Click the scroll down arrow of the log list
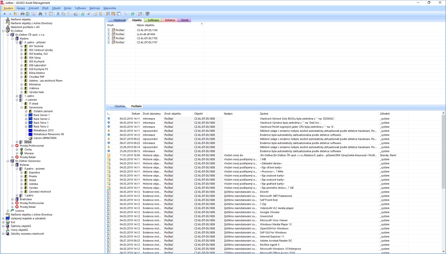This screenshot has width=446, height=254. 443,251
